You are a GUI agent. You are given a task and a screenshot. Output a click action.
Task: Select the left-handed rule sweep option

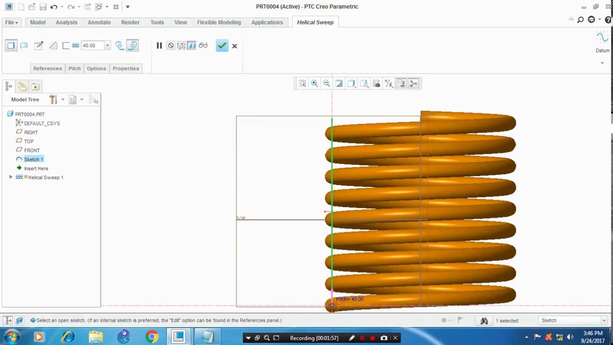coord(120,46)
